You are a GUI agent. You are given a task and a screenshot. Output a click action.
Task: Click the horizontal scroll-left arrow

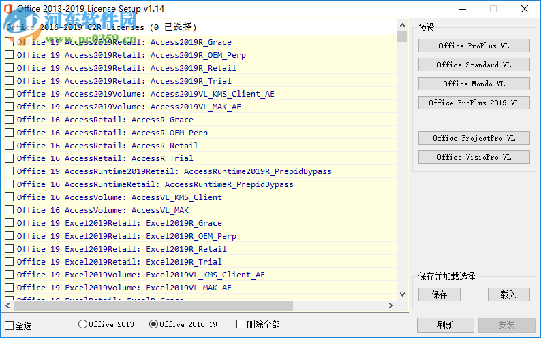point(7,305)
